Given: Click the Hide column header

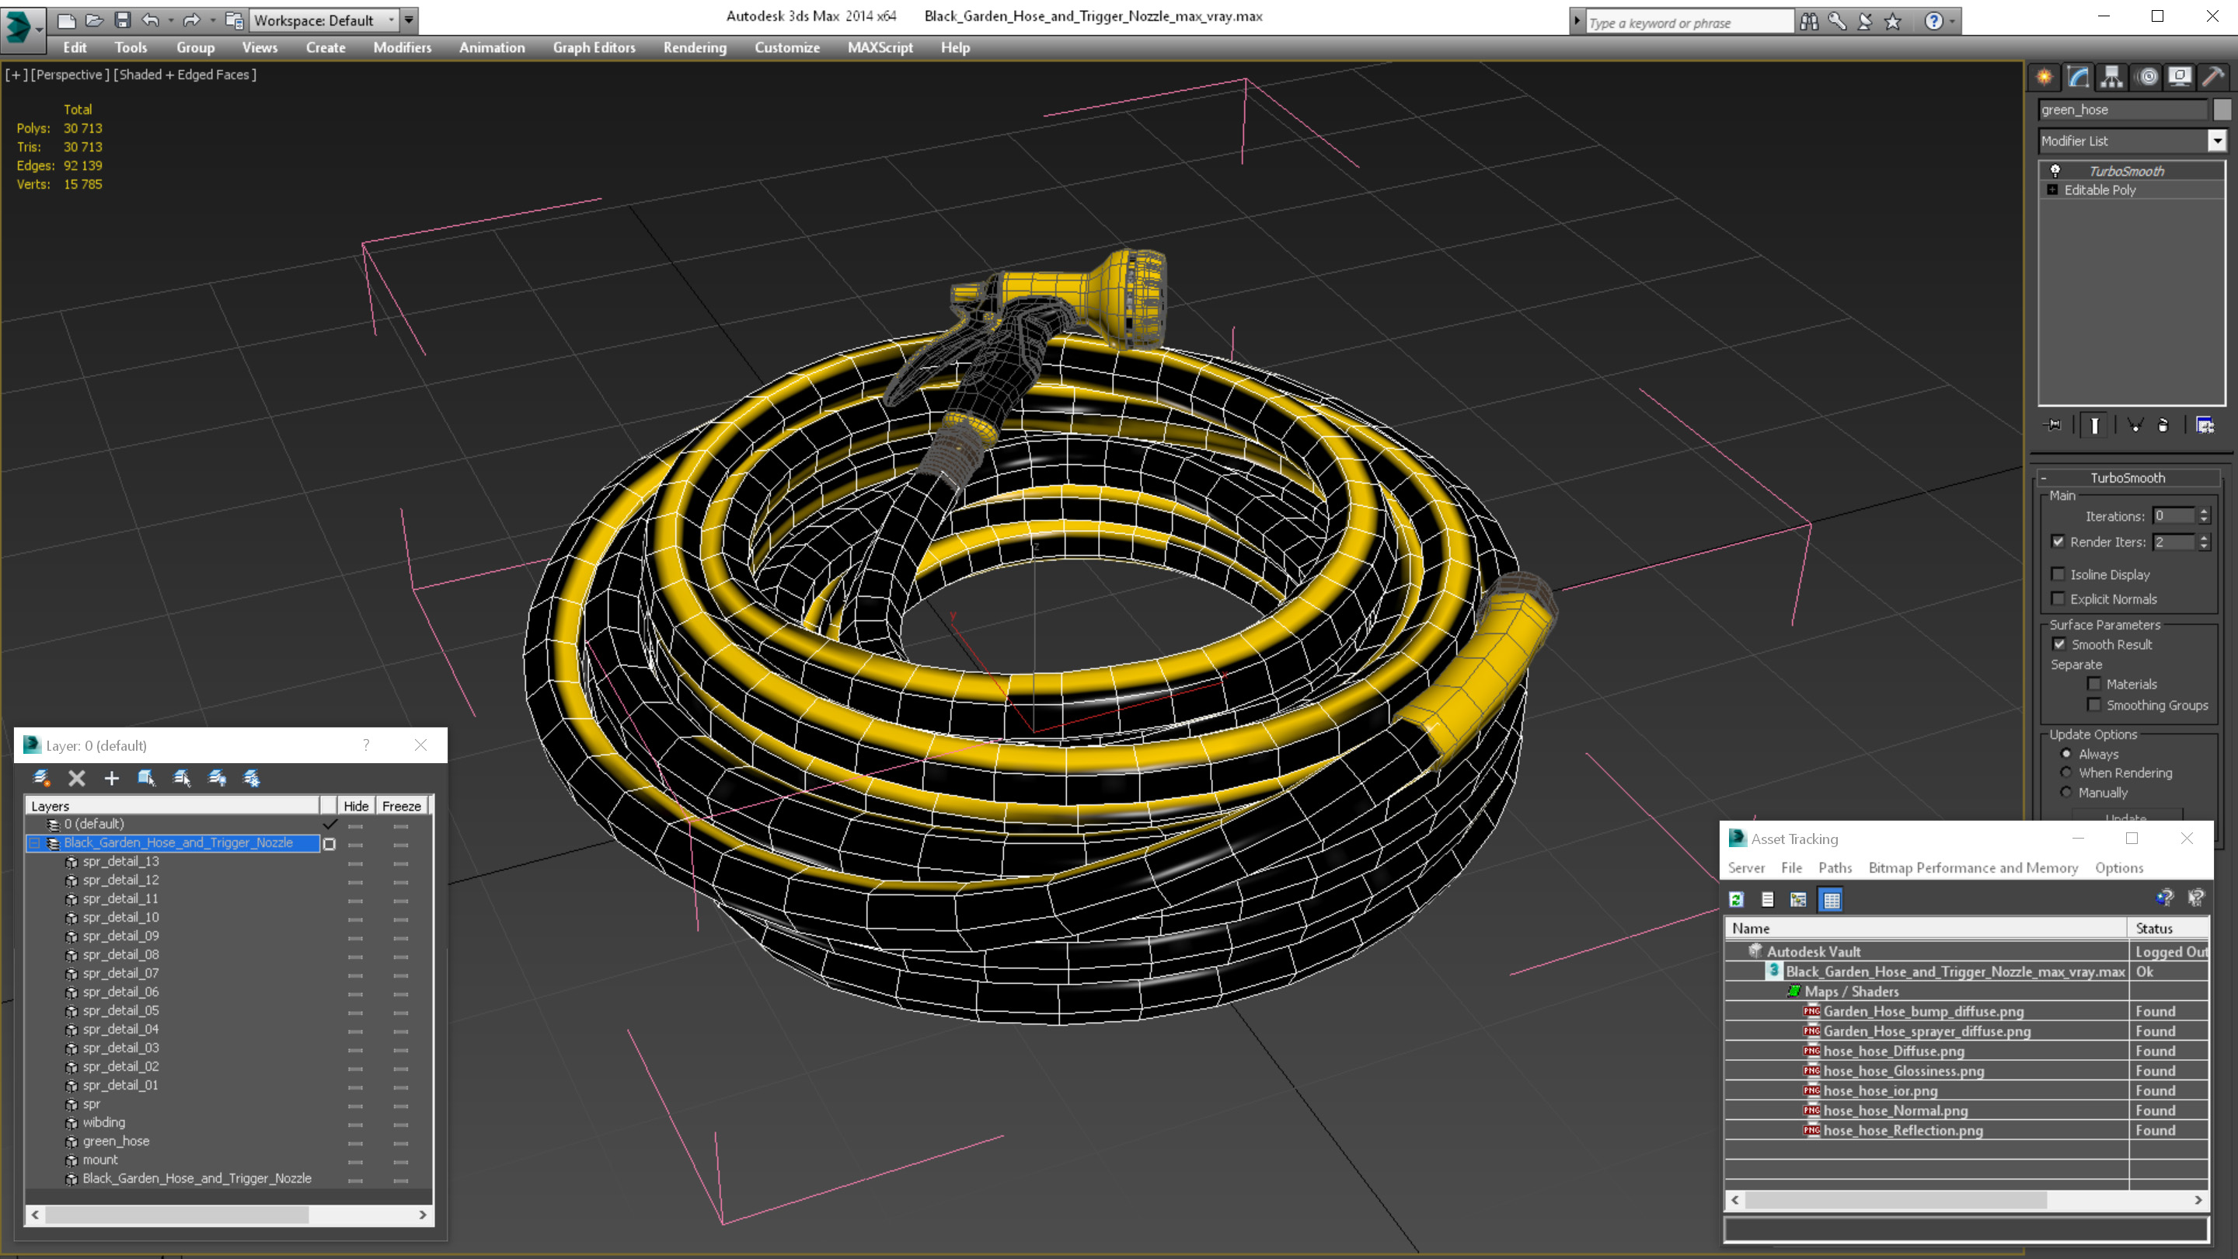Looking at the screenshot, I should (355, 805).
